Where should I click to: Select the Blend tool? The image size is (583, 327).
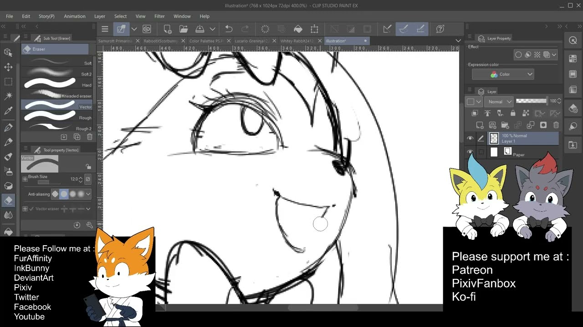8,215
